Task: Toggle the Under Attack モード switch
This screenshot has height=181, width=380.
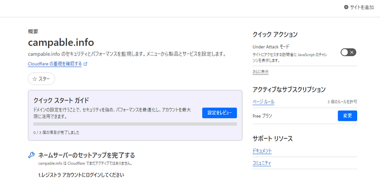Action: coord(348,52)
